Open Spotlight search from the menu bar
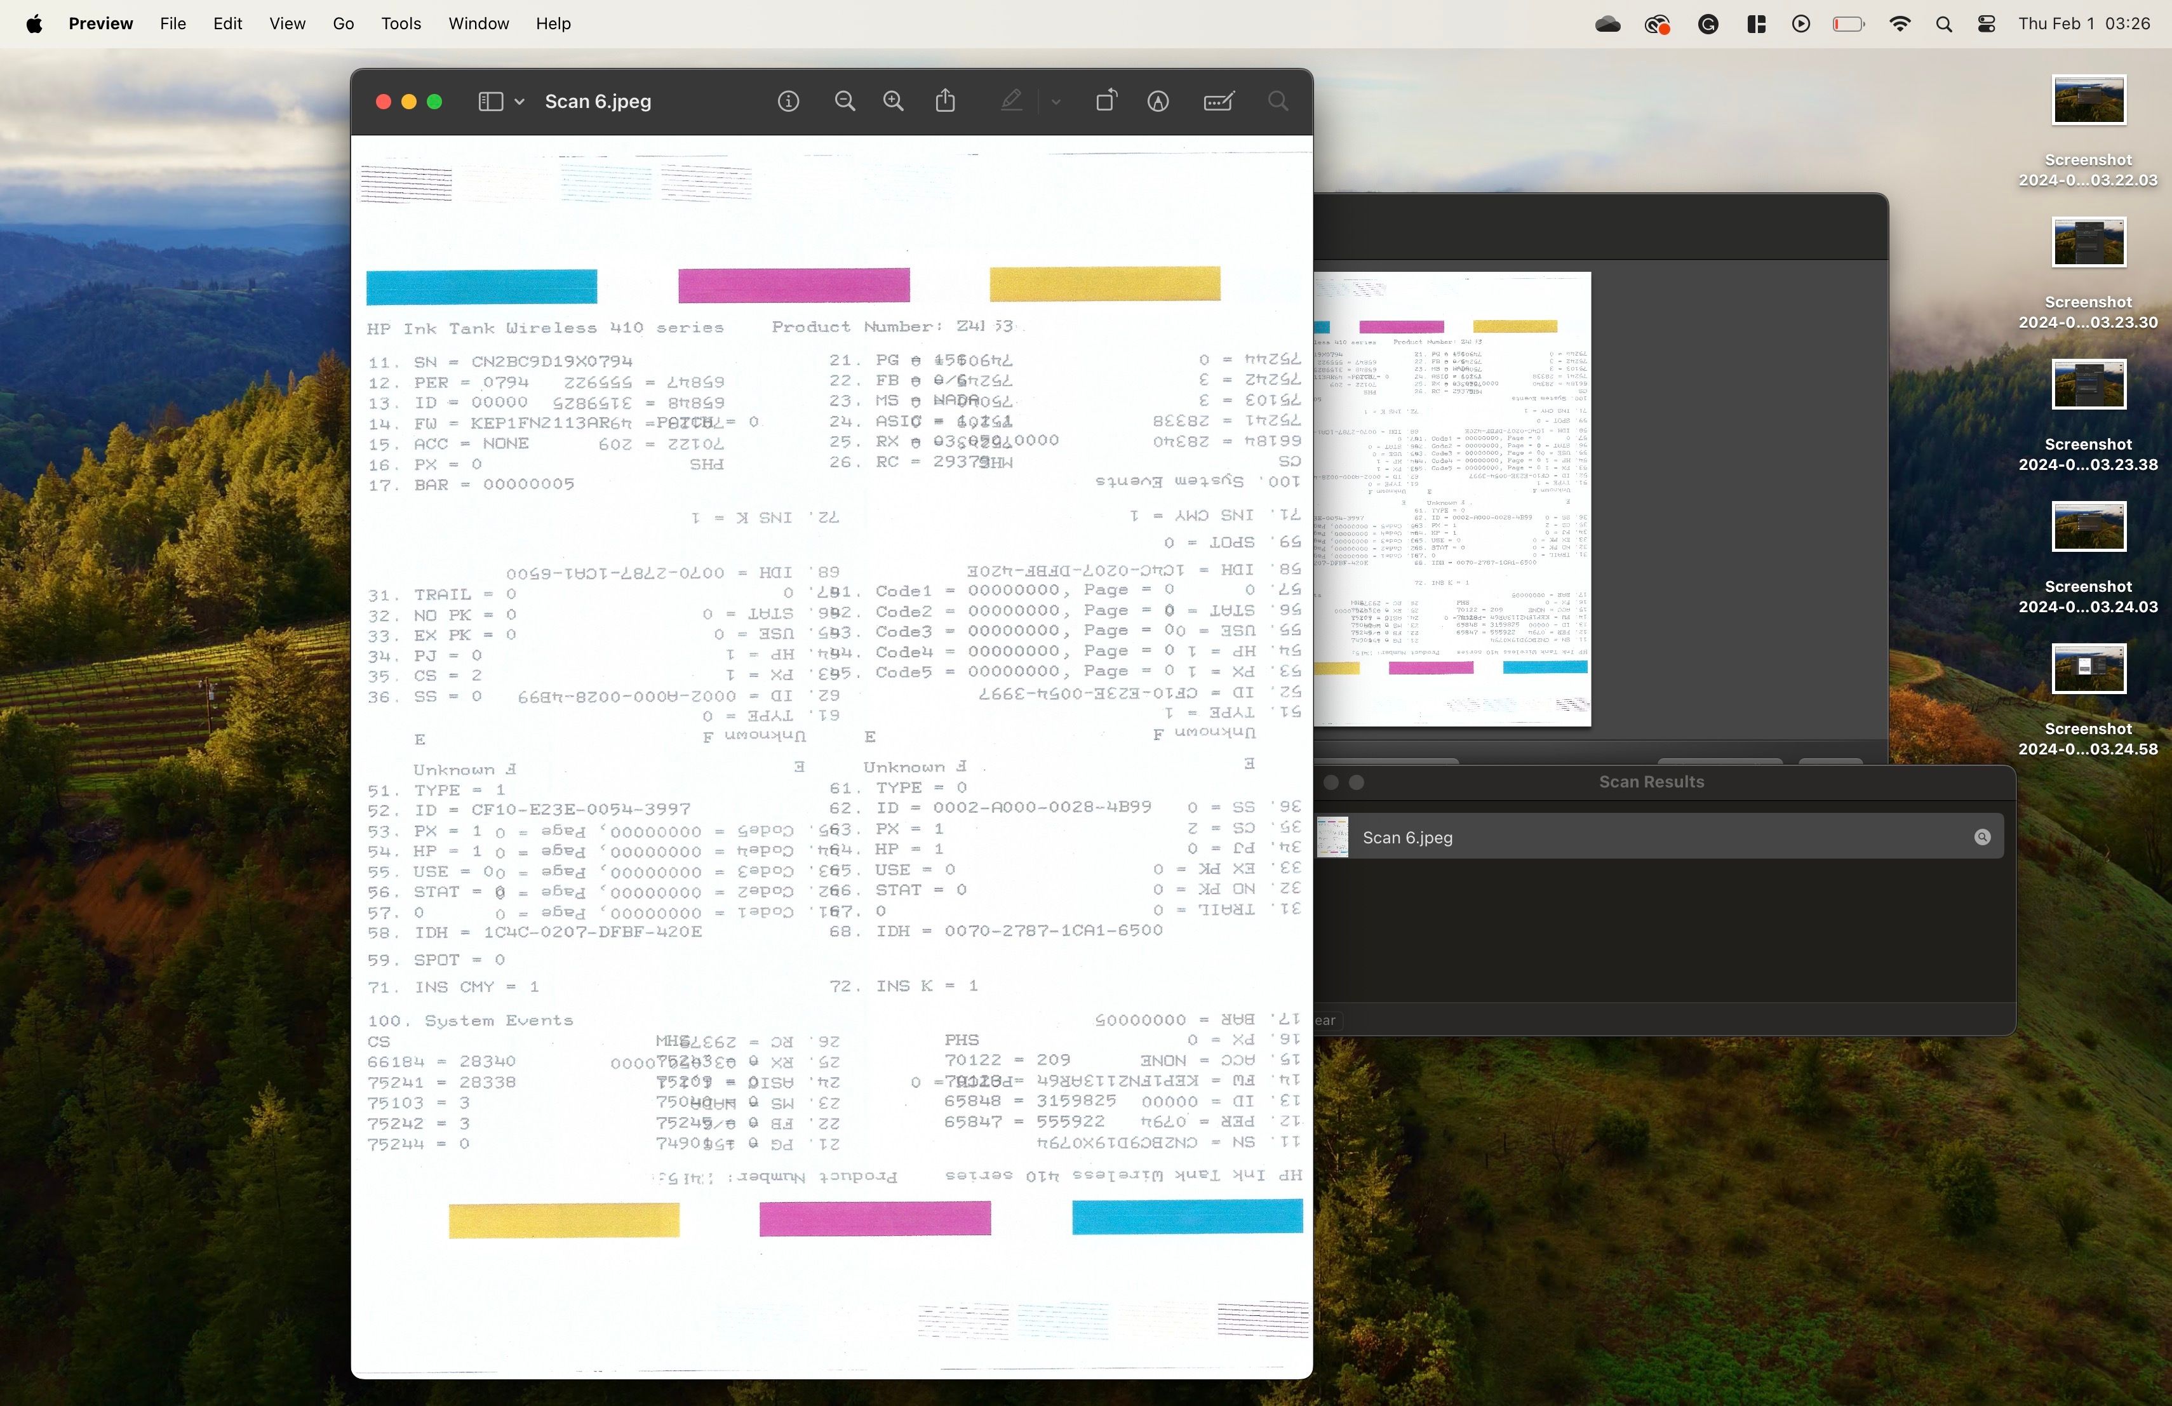2172x1406 pixels. coord(1944,23)
